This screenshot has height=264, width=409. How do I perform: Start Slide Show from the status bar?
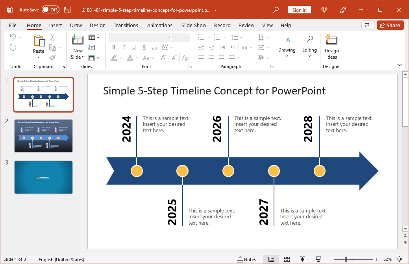(318, 259)
